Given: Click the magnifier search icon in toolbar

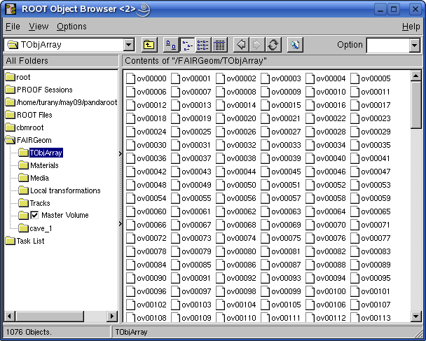Looking at the screenshot, I should (295, 45).
